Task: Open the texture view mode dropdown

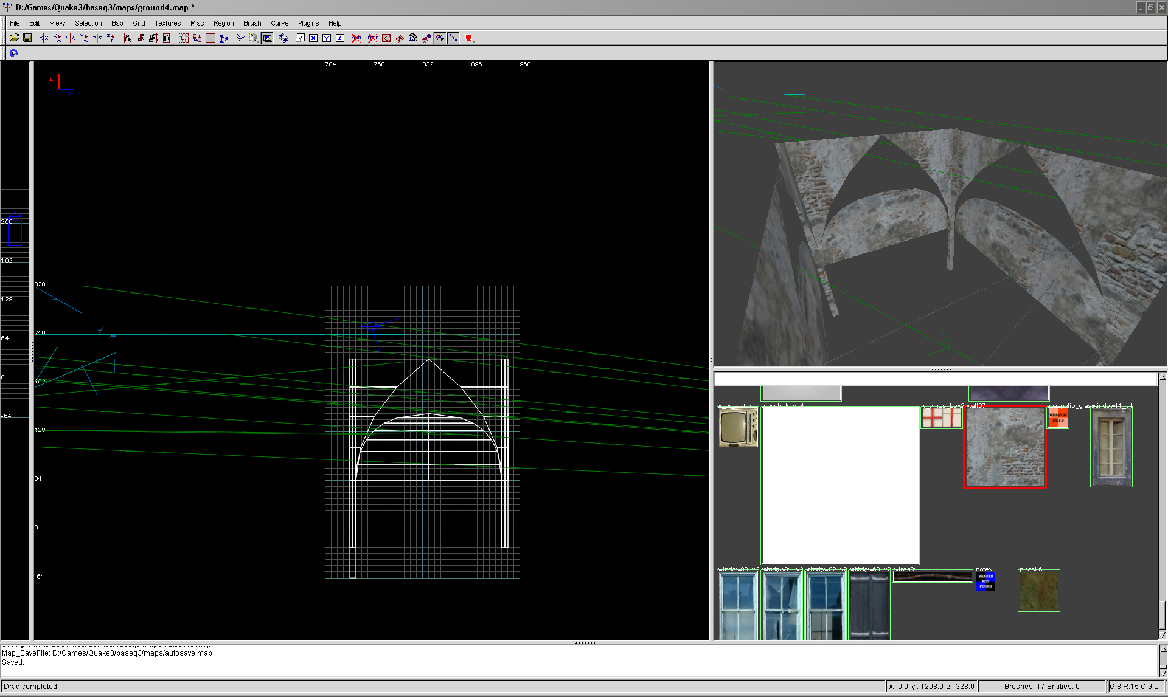Action: [254, 38]
